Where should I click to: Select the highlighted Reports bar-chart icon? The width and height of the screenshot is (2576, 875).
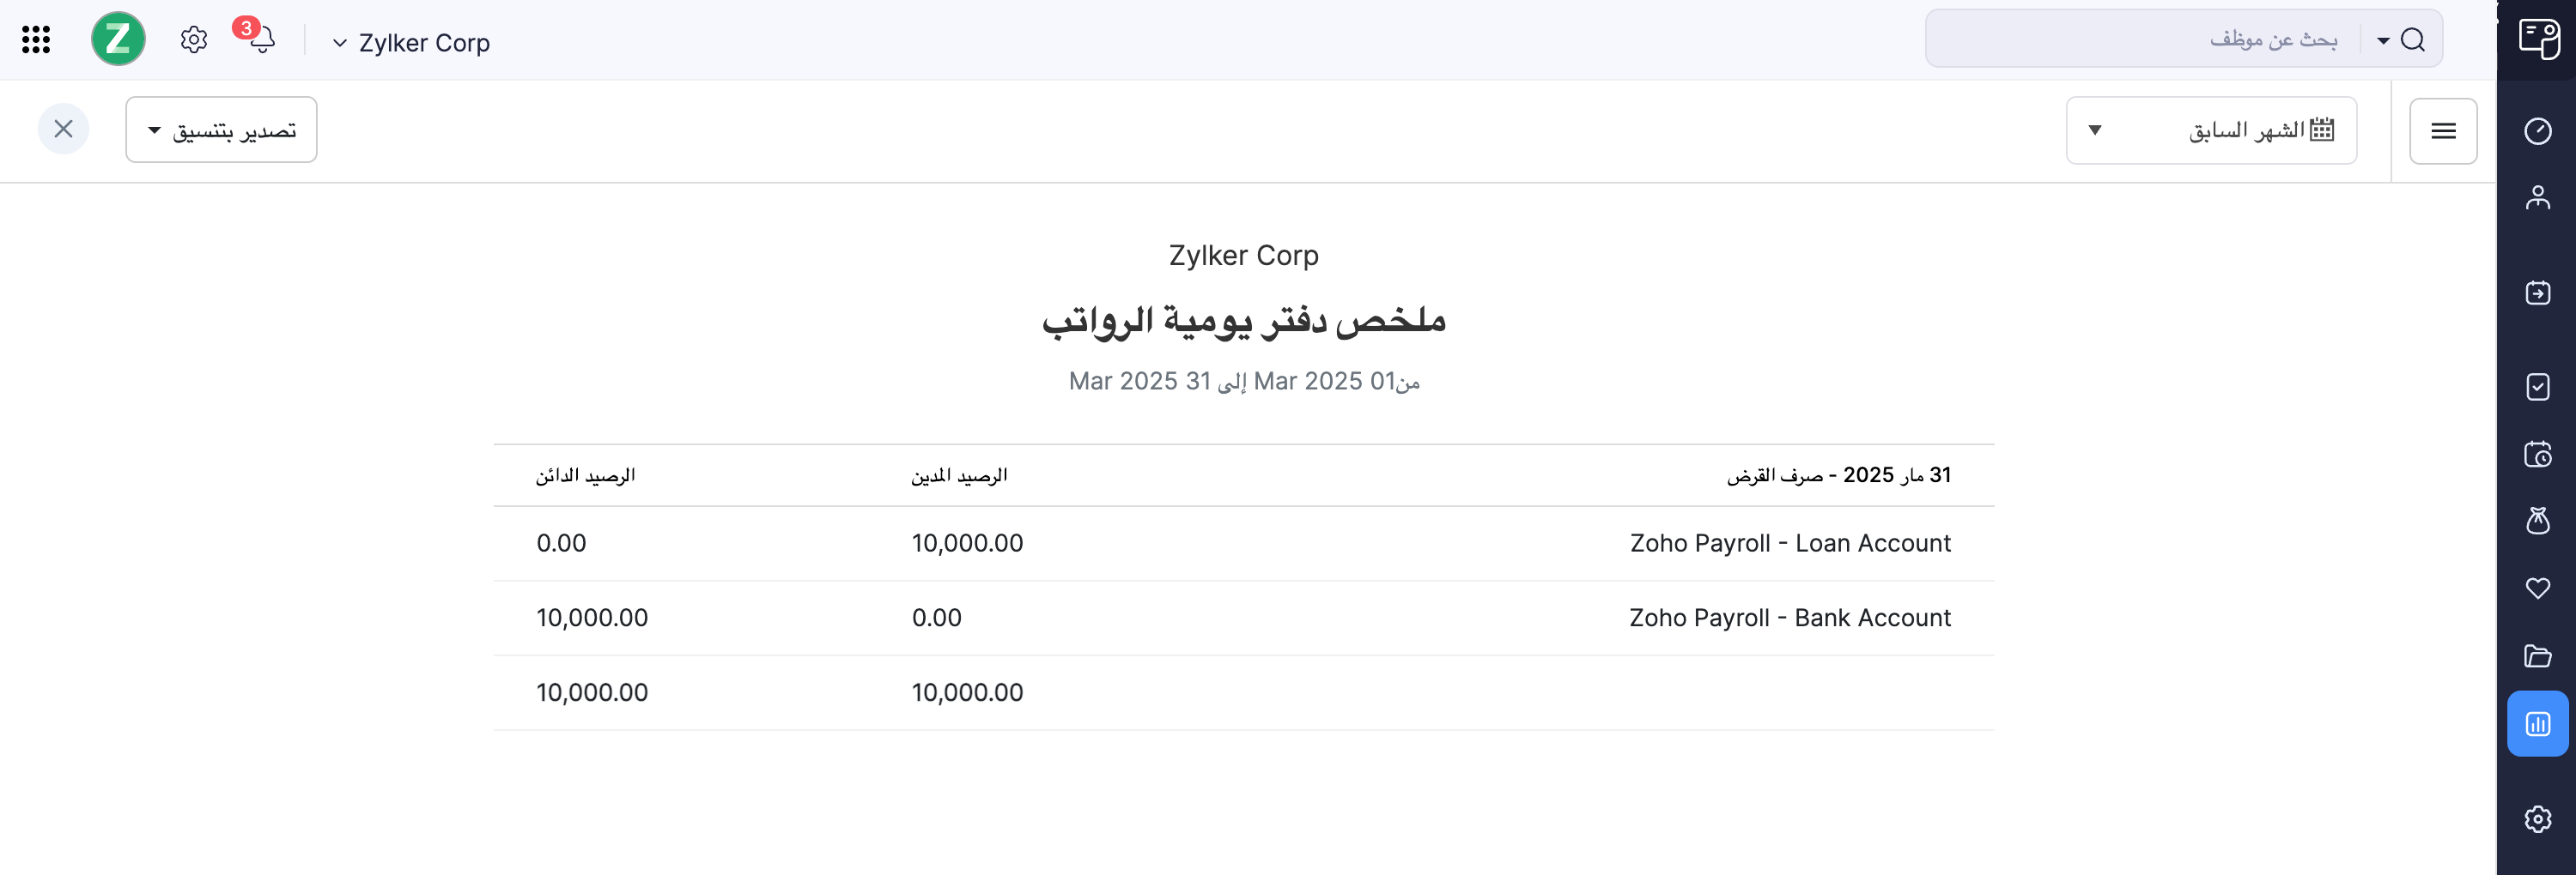pos(2537,723)
